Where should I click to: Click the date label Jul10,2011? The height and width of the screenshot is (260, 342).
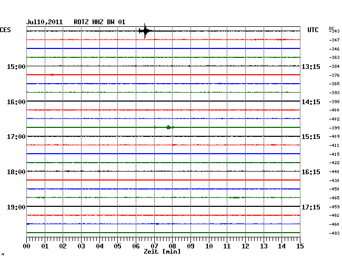pyautogui.click(x=45, y=22)
